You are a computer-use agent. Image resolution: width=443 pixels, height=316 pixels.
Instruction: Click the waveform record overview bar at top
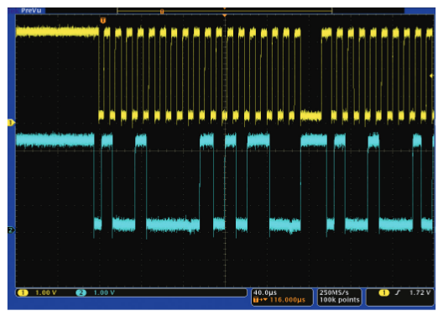click(225, 11)
